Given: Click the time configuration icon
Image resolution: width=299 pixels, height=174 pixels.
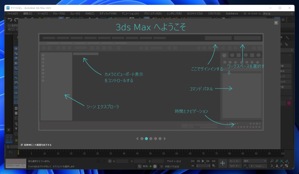Looking at the screenshot, I should pyautogui.click(x=214, y=166).
